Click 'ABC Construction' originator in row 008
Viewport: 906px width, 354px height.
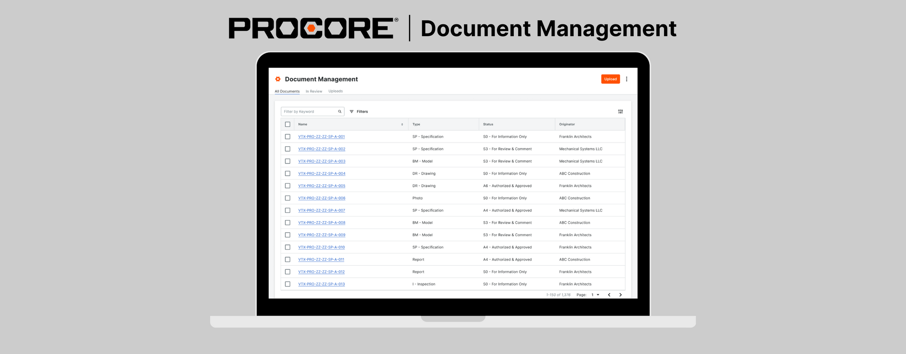(574, 223)
